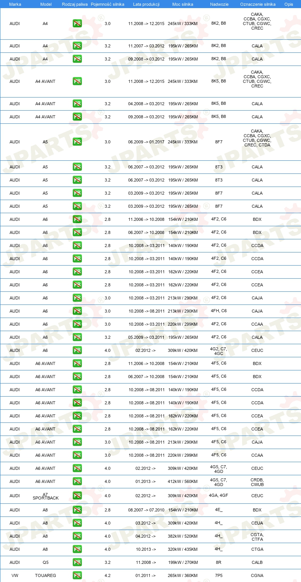This screenshot has height=582, width=301.
Task: Click fuel icon in A6 CAJA 4FH row
Action: [77, 311]
